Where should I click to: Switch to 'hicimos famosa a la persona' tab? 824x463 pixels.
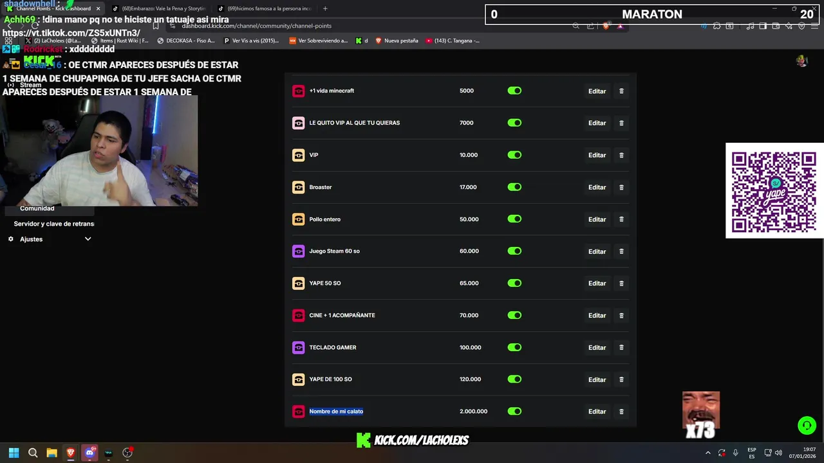(x=265, y=8)
